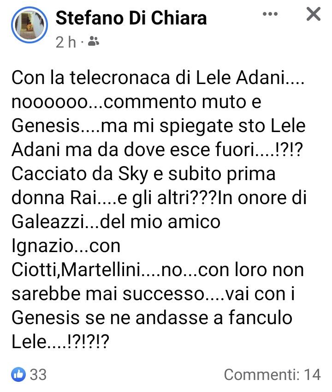Open the Stefano Di Chiara profile name link
The width and height of the screenshot is (332, 392).
point(131,18)
